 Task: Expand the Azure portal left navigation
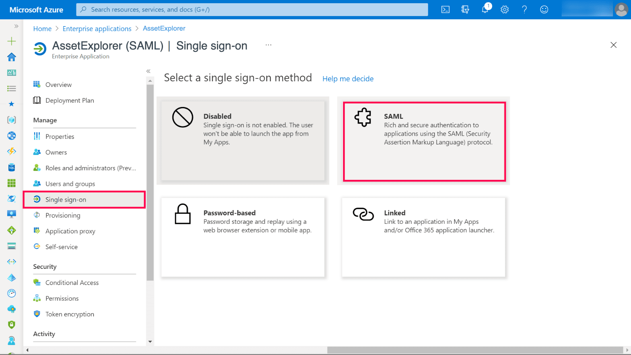click(x=16, y=26)
